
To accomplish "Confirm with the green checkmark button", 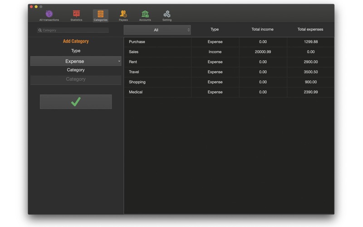I will pyautogui.click(x=76, y=101).
